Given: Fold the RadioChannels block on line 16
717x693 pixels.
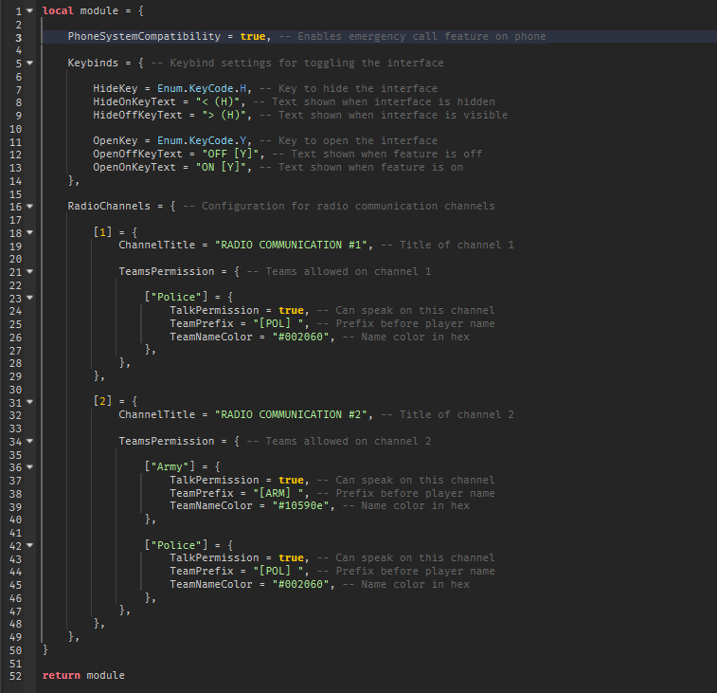Looking at the screenshot, I should [x=30, y=206].
